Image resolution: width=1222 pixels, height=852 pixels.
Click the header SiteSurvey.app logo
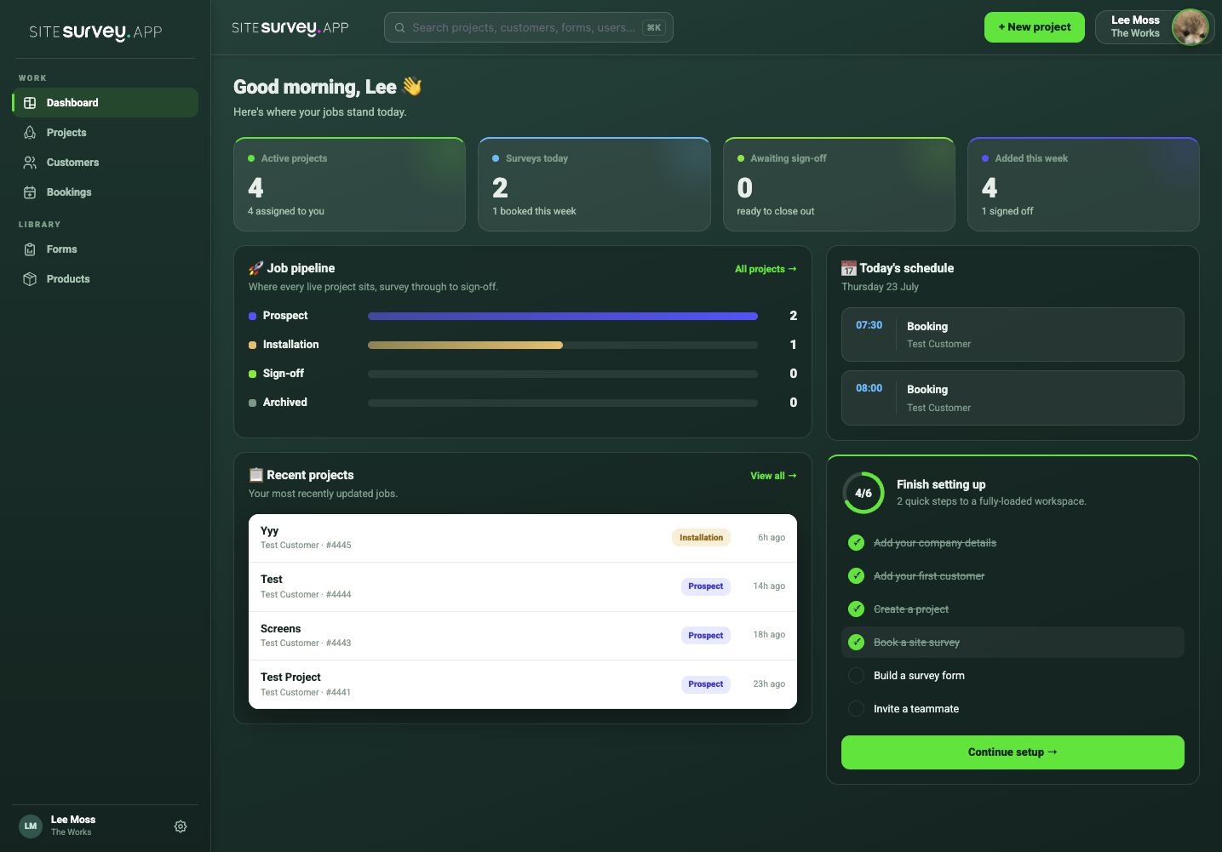[x=290, y=27]
